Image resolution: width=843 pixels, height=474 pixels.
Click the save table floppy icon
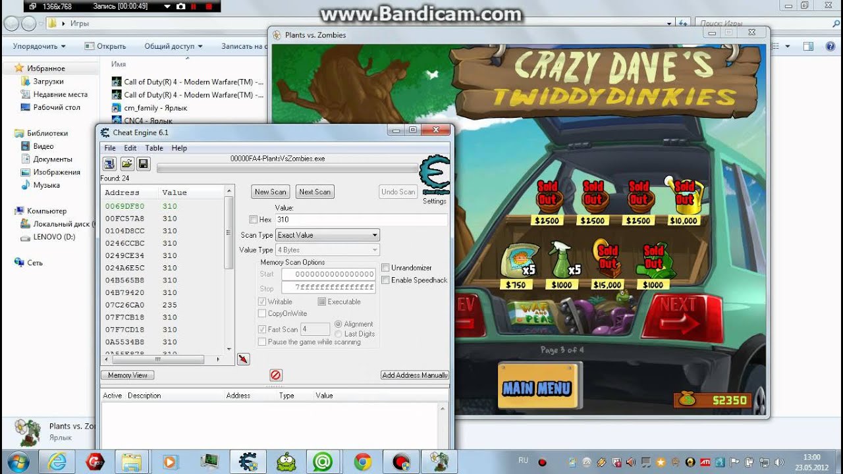[143, 163]
